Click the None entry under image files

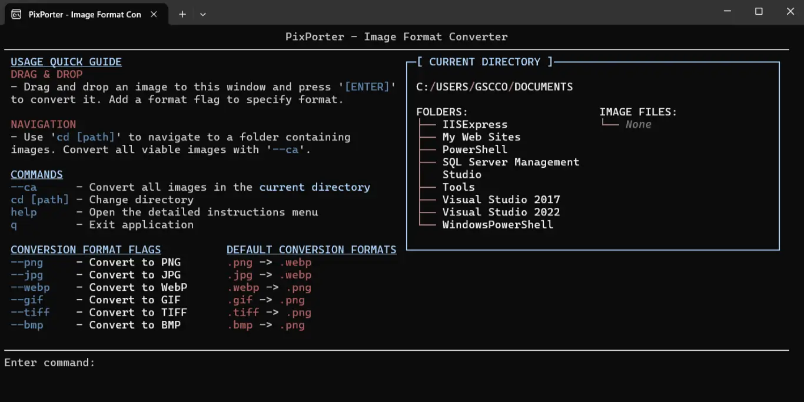click(x=639, y=124)
